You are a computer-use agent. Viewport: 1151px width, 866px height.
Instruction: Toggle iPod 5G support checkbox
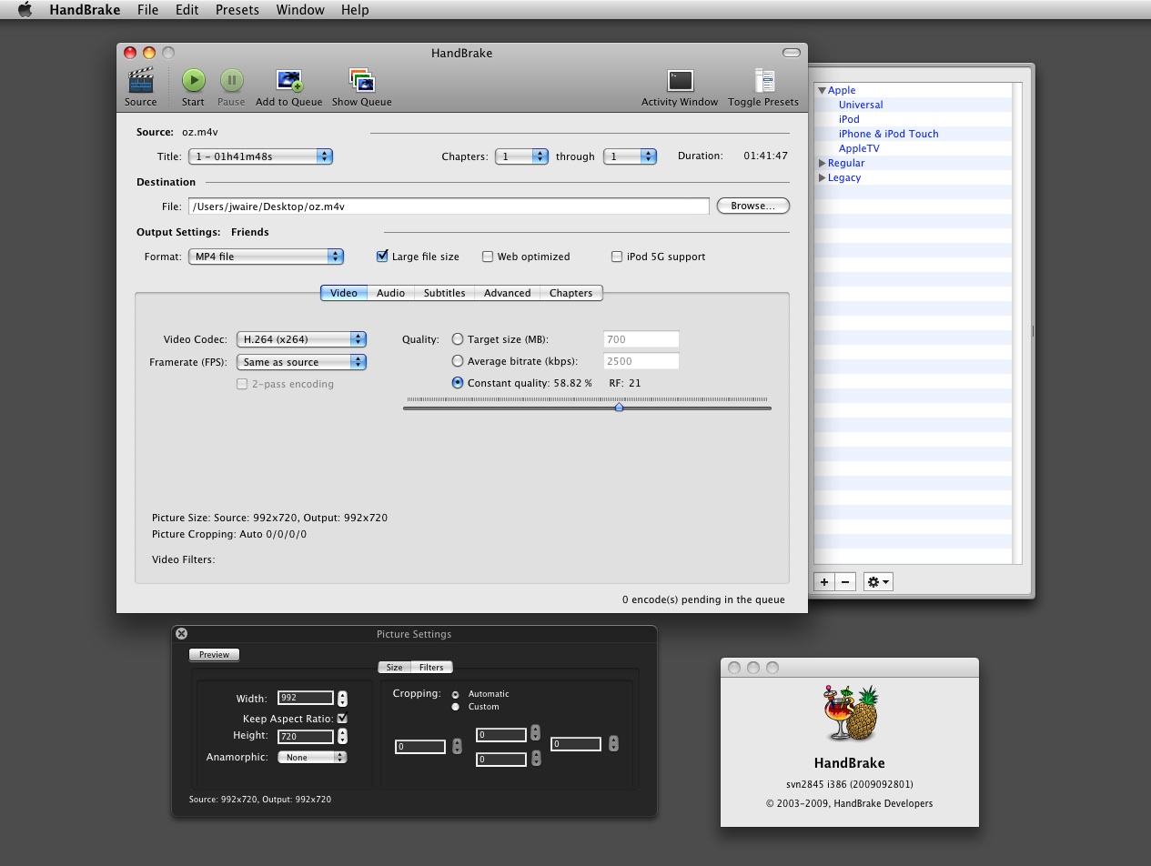pos(617,257)
